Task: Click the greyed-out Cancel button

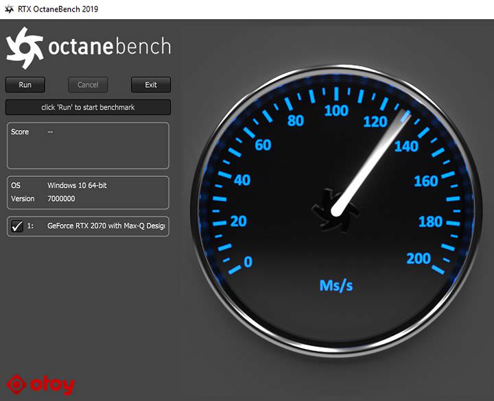Action: coord(88,85)
